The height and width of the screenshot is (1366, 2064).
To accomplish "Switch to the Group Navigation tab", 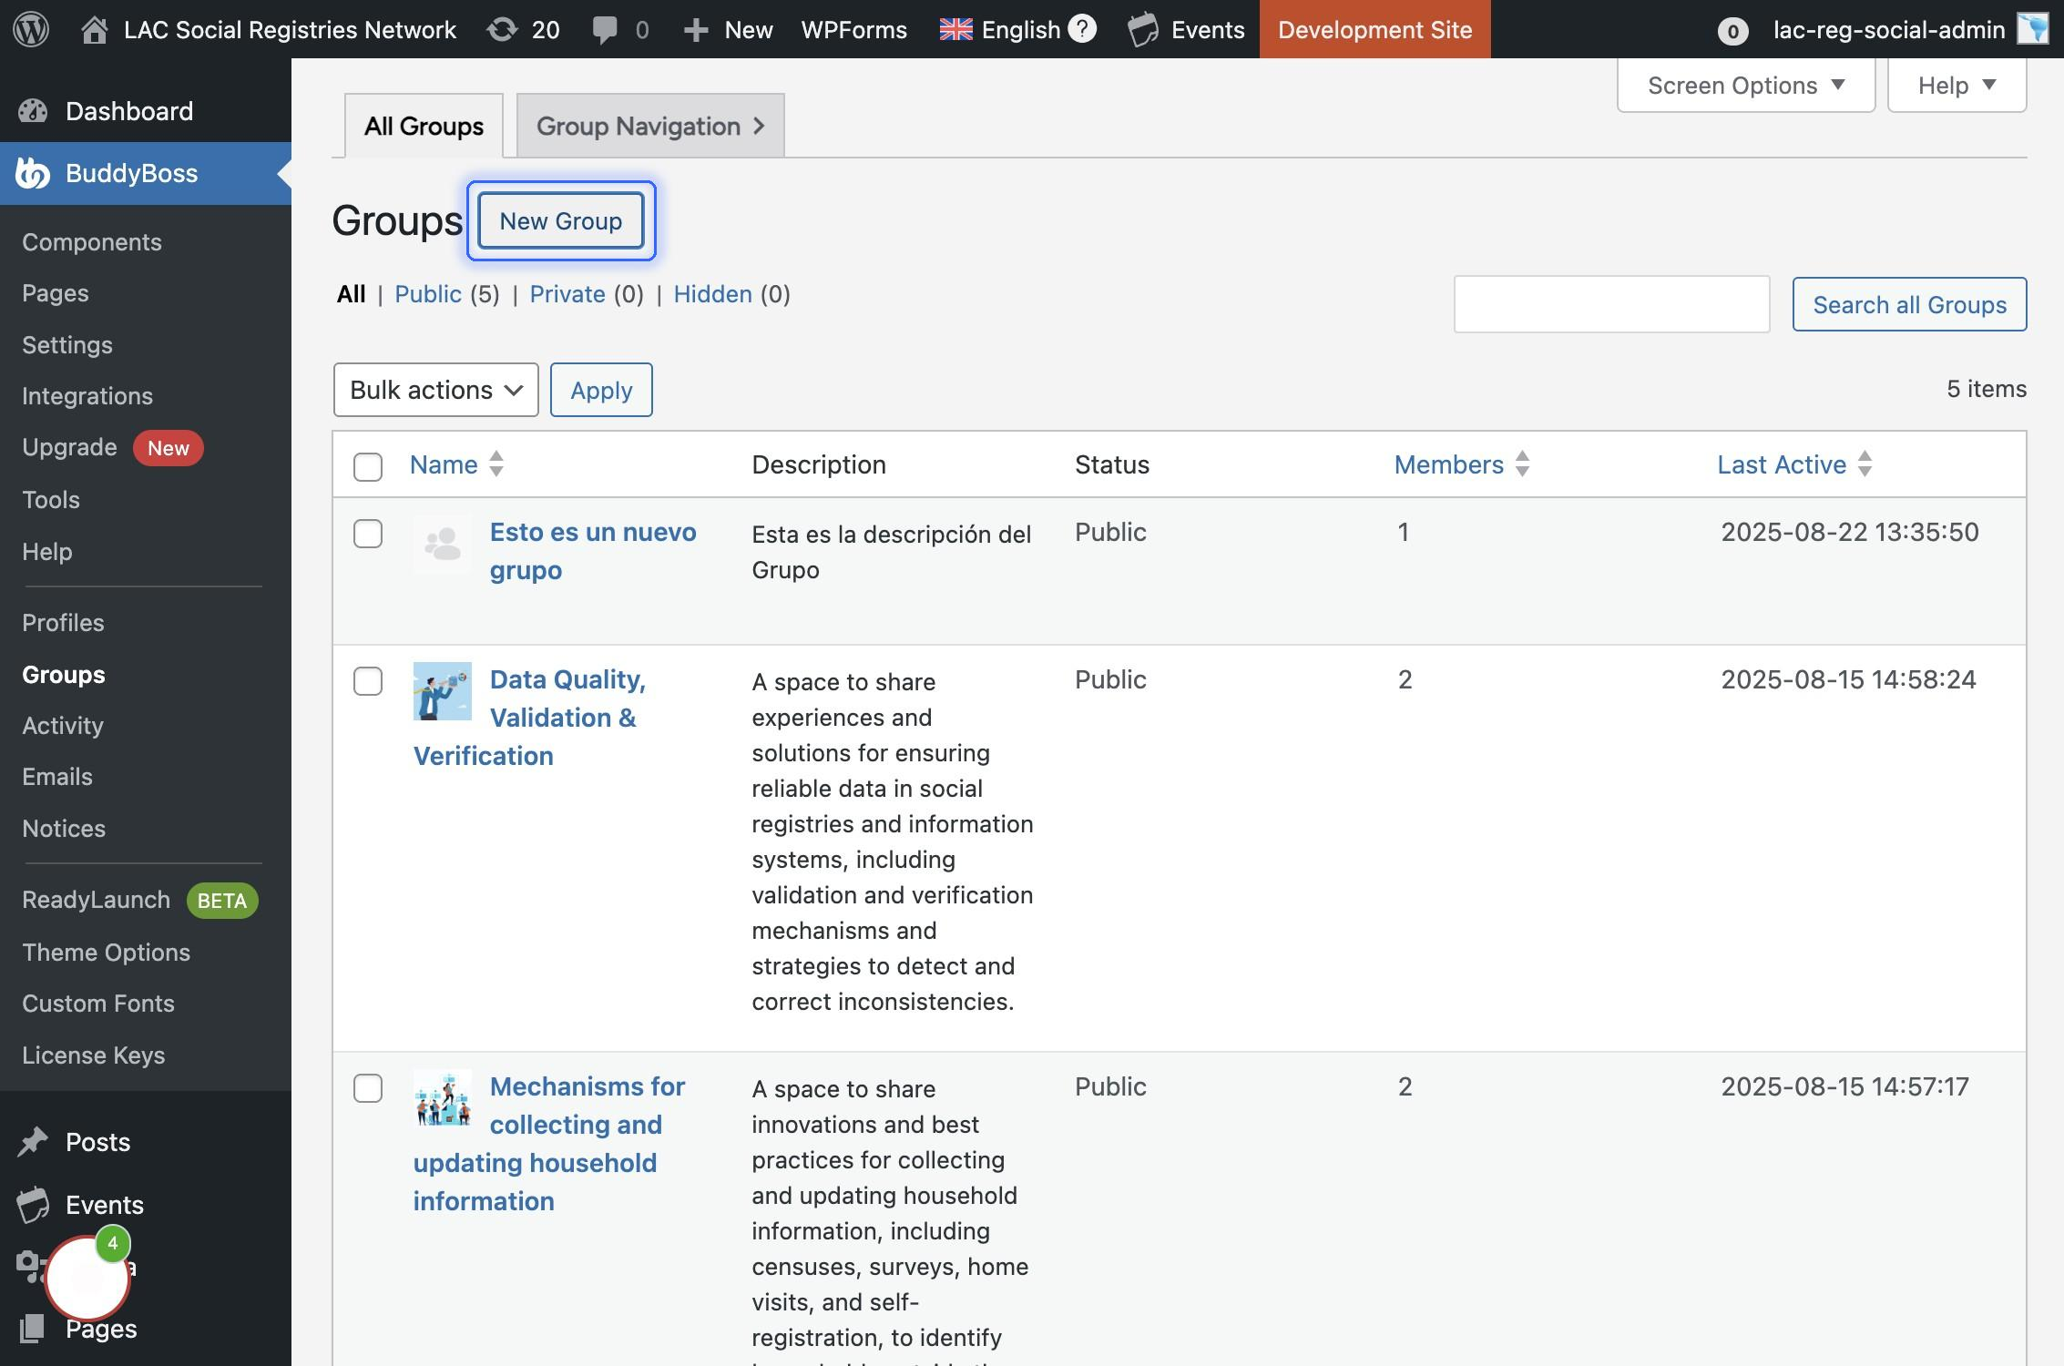I will coord(649,126).
